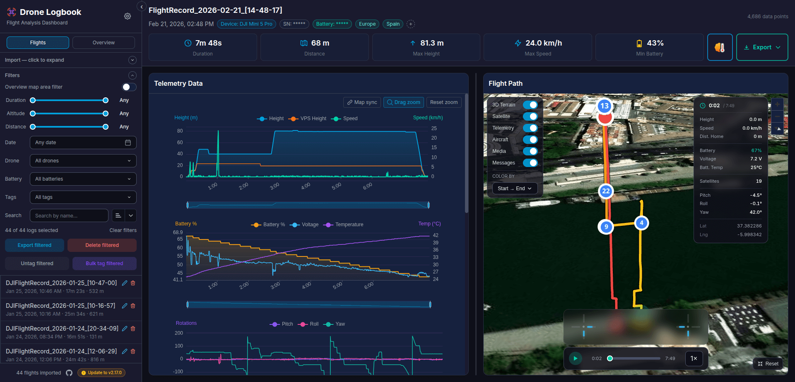Open the GitHub repository icon
Viewport: 795px width, 382px height.
69,372
